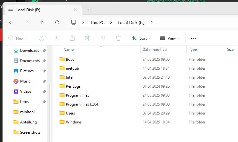The image size is (238, 142).
Task: Click the pin icon next to Downloads
Action: pyautogui.click(x=44, y=51)
